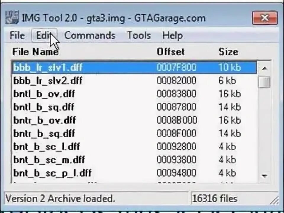Viewport: 284px width, 213px height.
Task: Sort the list by the Offset column header
Action: tap(171, 52)
